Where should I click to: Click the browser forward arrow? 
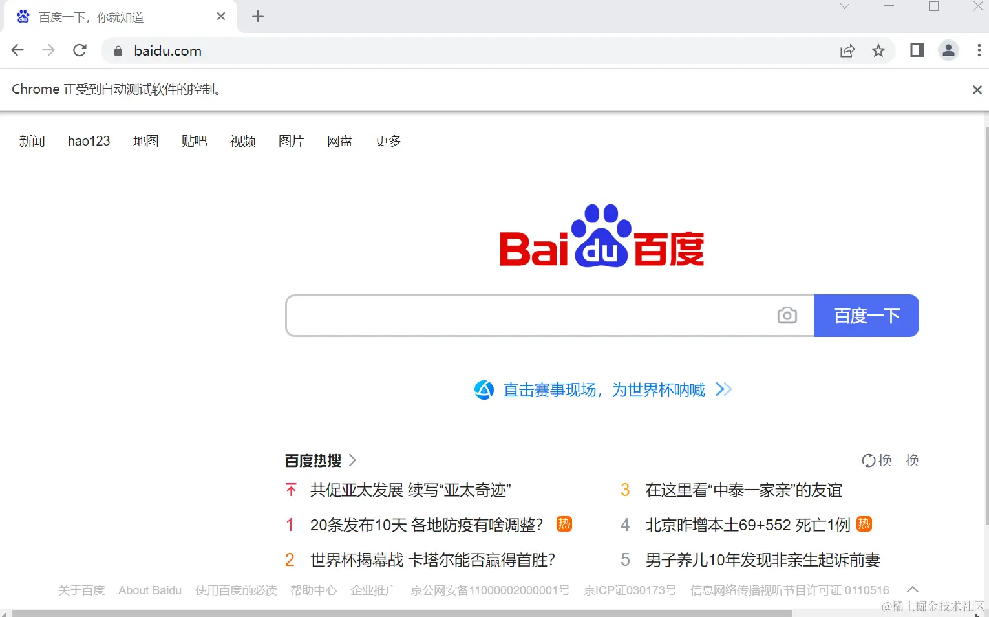tap(48, 50)
